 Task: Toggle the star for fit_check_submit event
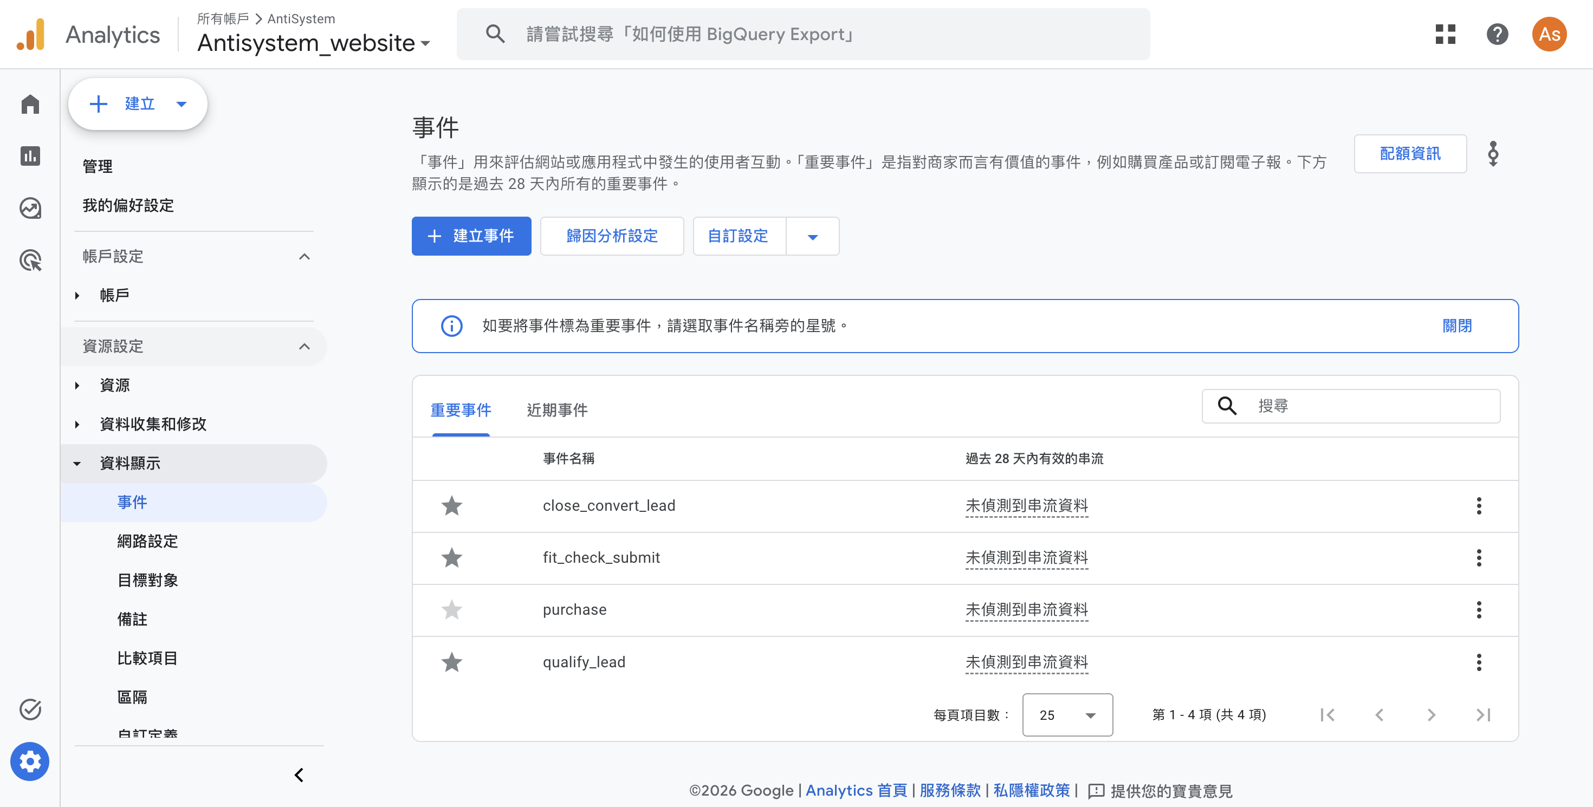coord(451,557)
